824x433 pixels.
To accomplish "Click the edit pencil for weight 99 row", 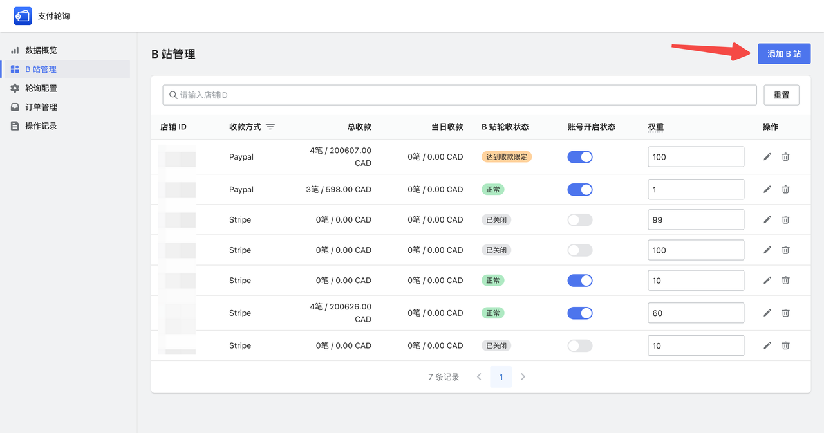I will click(767, 220).
